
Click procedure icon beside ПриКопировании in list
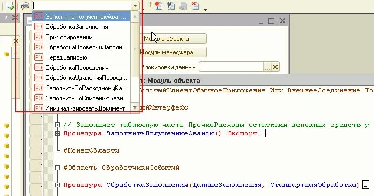pyautogui.click(x=39, y=37)
